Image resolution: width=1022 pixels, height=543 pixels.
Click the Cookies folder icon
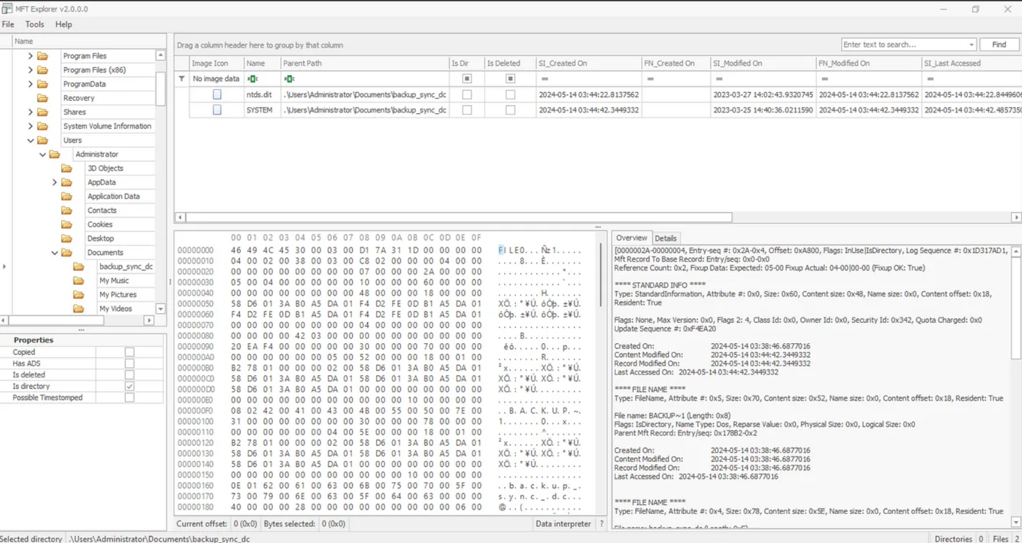click(x=67, y=225)
